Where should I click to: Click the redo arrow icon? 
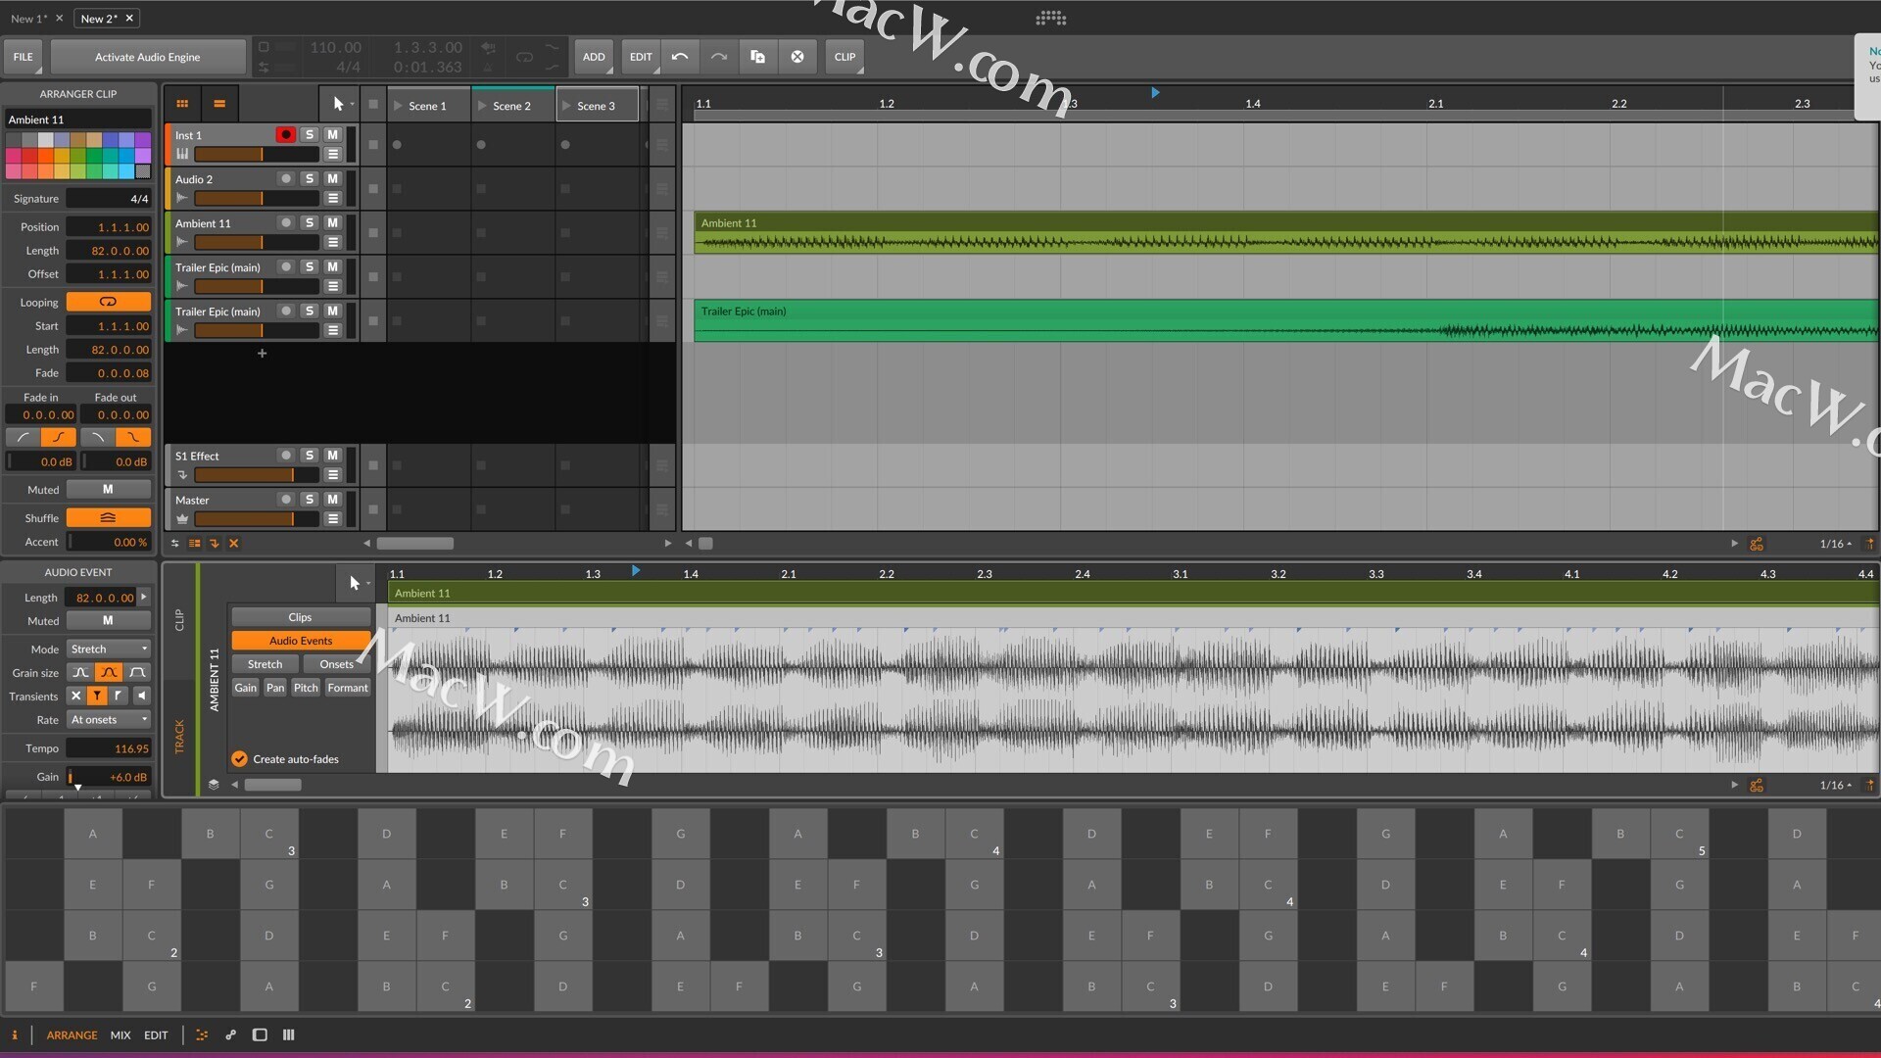tap(719, 57)
